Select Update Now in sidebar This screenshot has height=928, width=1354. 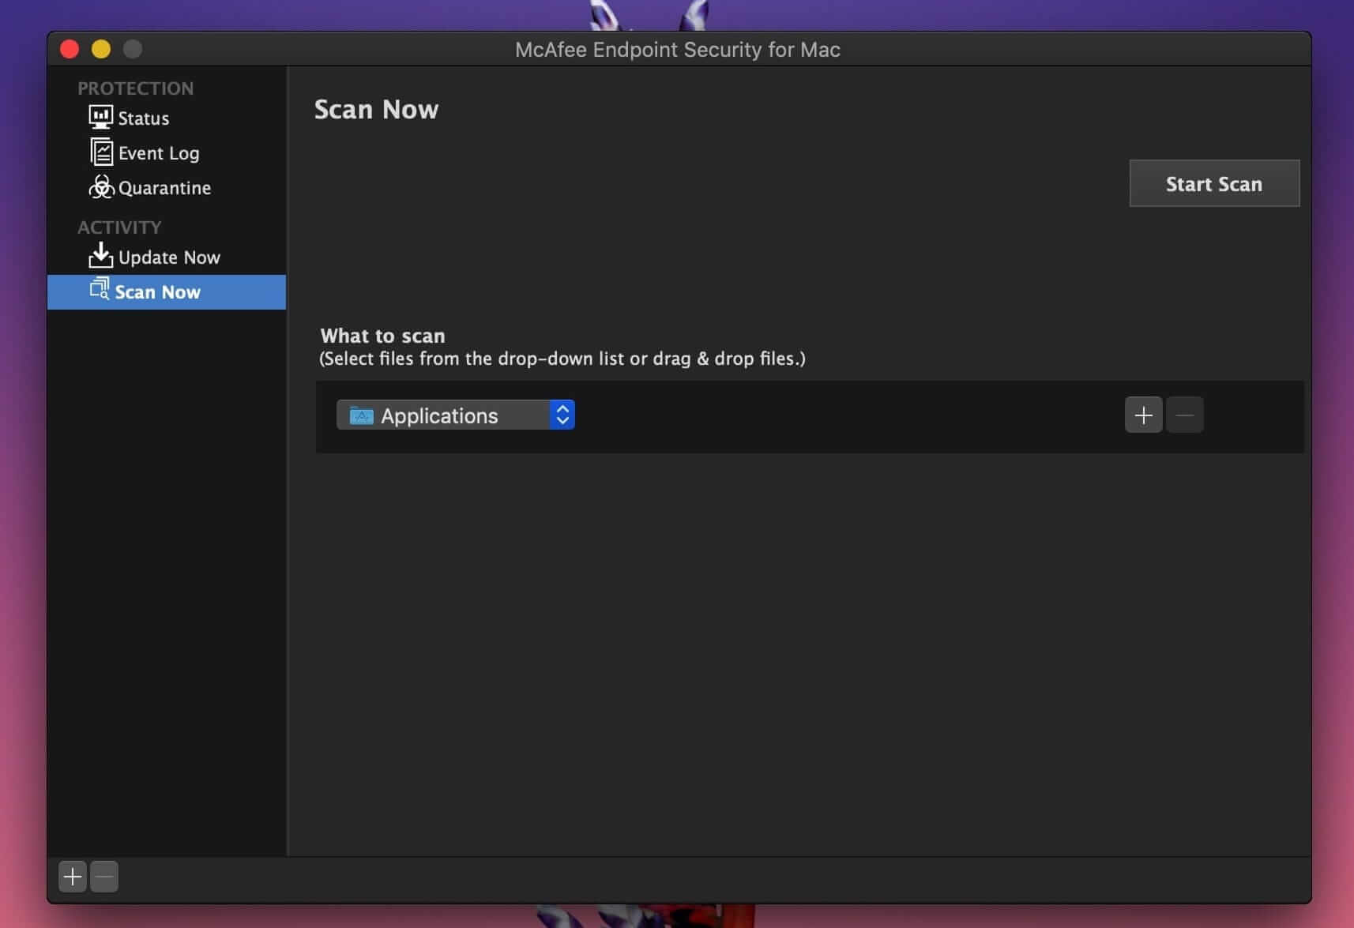(x=167, y=257)
